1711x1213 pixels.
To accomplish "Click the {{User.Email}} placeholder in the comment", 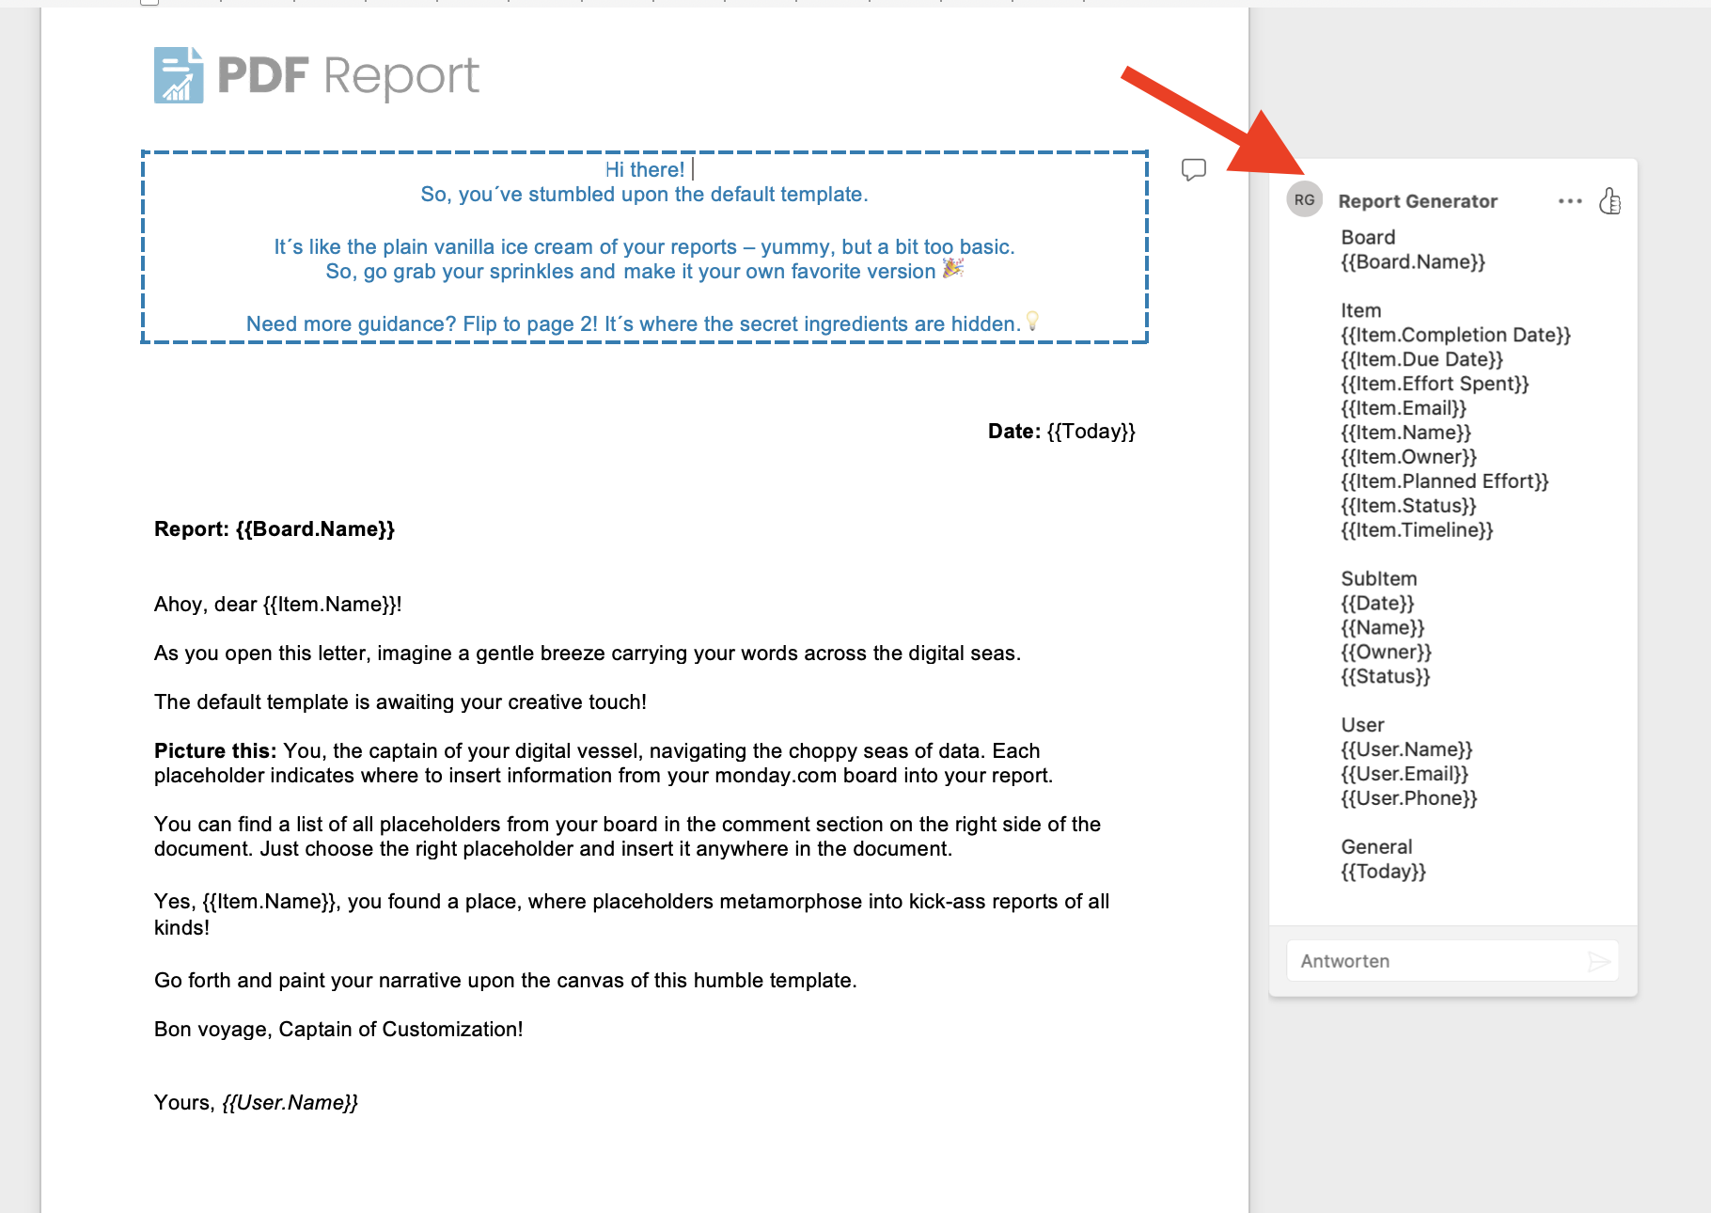I will 1404,774.
